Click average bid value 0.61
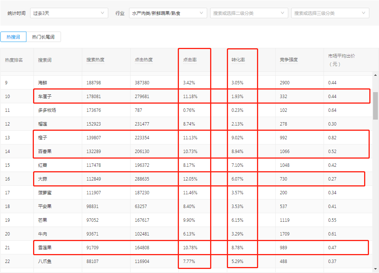 pos(332,234)
